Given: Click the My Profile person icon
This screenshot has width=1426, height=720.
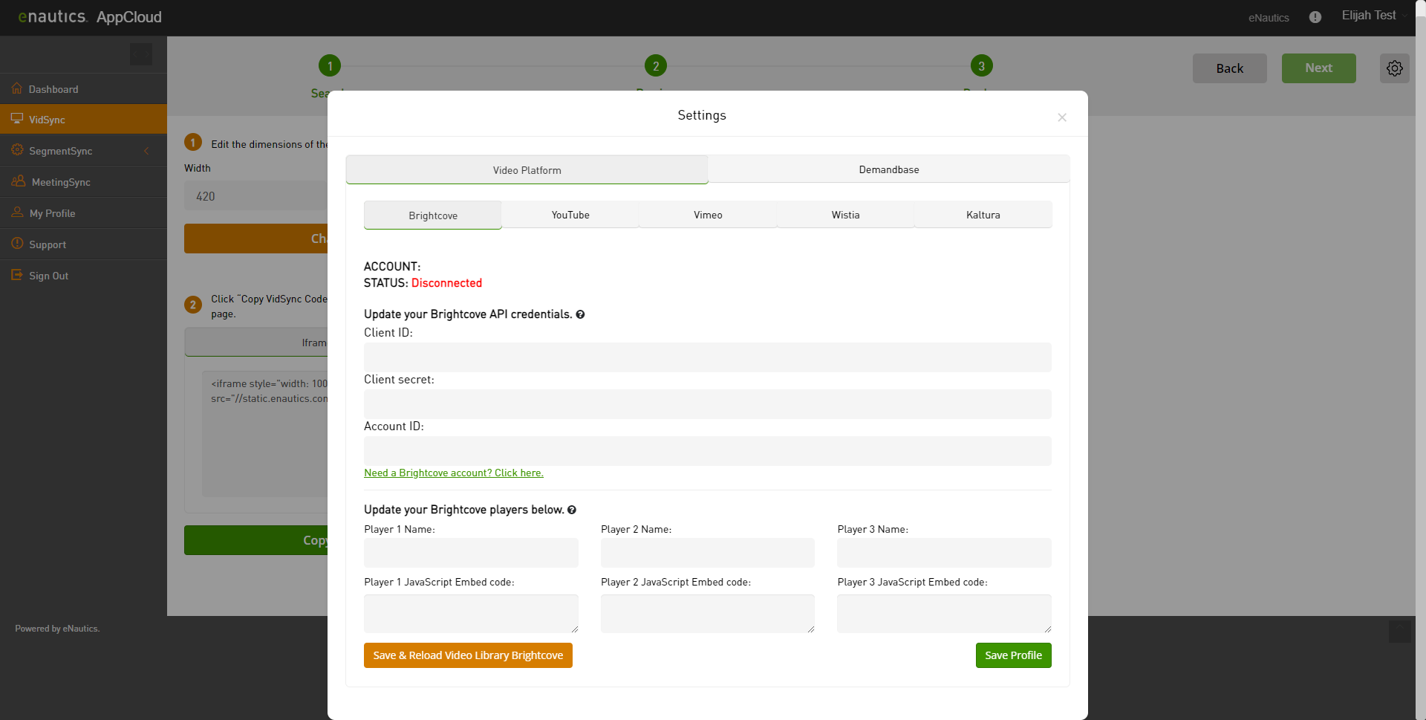Looking at the screenshot, I should 17,213.
